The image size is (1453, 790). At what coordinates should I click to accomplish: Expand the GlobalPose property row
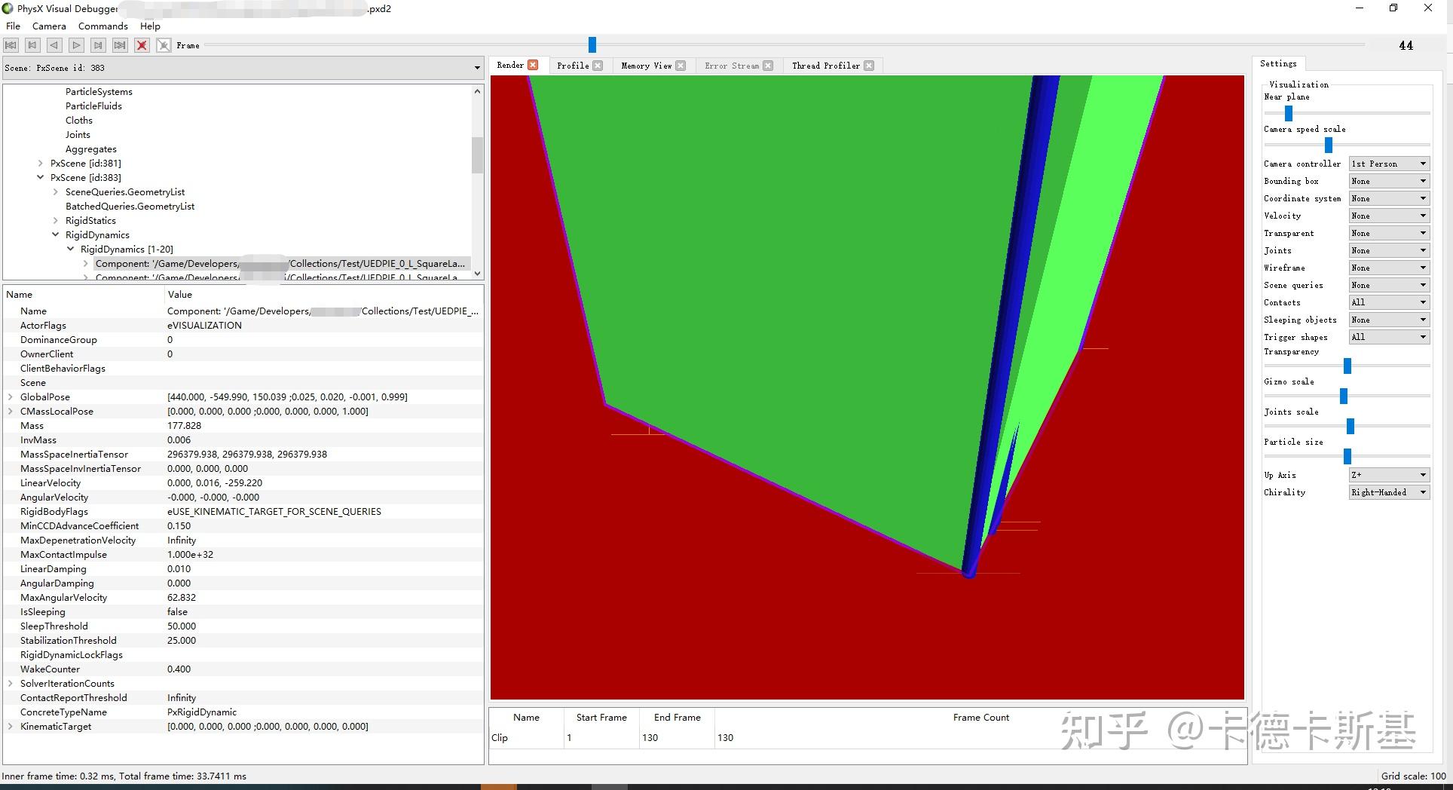10,397
